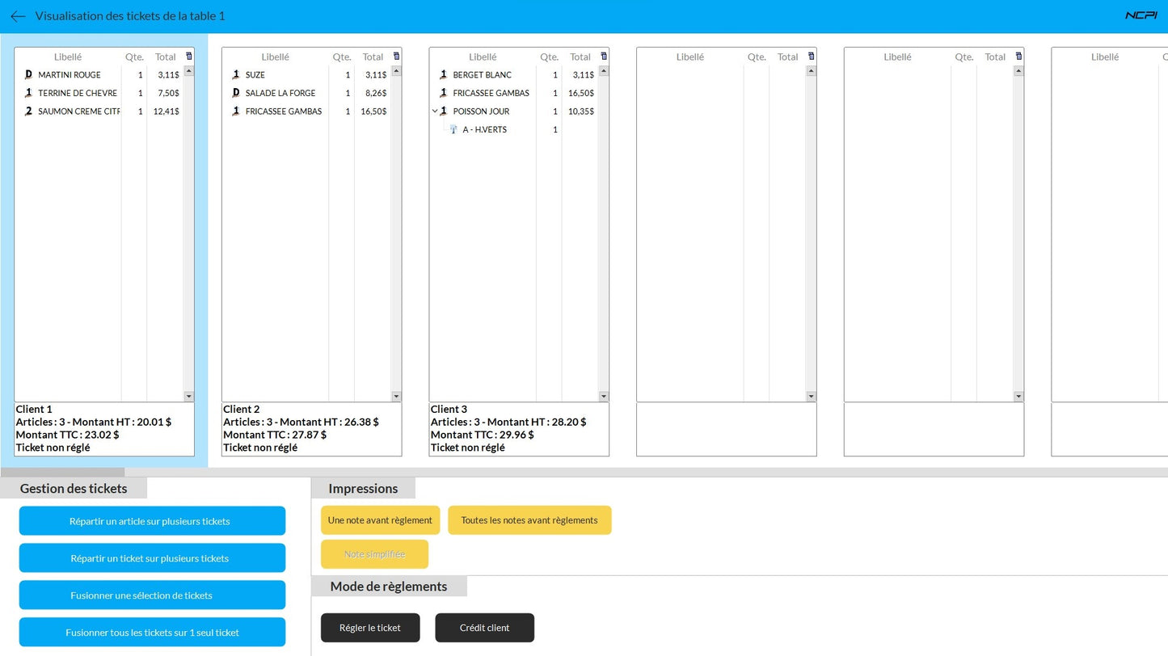Click scroll-up arrow in Client 3 ticket list
The width and height of the screenshot is (1168, 656).
point(604,71)
